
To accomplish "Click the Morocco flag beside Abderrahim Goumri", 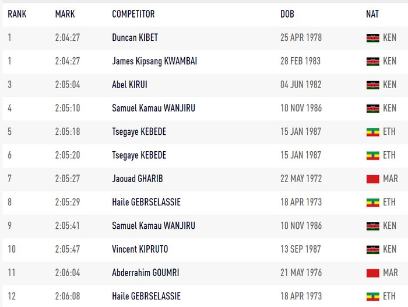I will pyautogui.click(x=372, y=273).
